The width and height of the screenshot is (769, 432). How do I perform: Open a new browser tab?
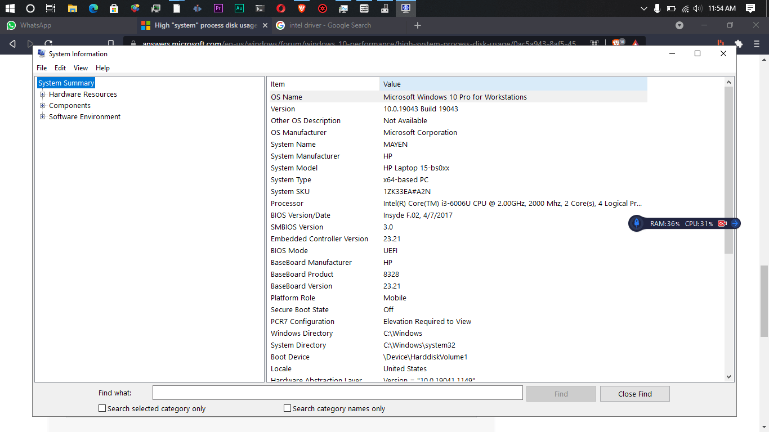point(418,25)
